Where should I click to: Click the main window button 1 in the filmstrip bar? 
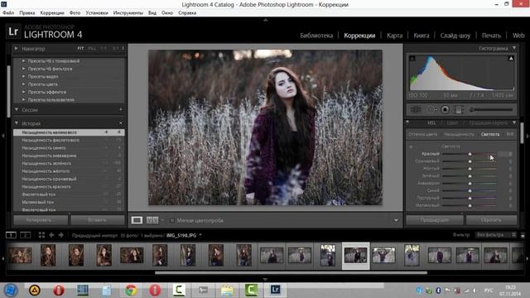point(11,235)
